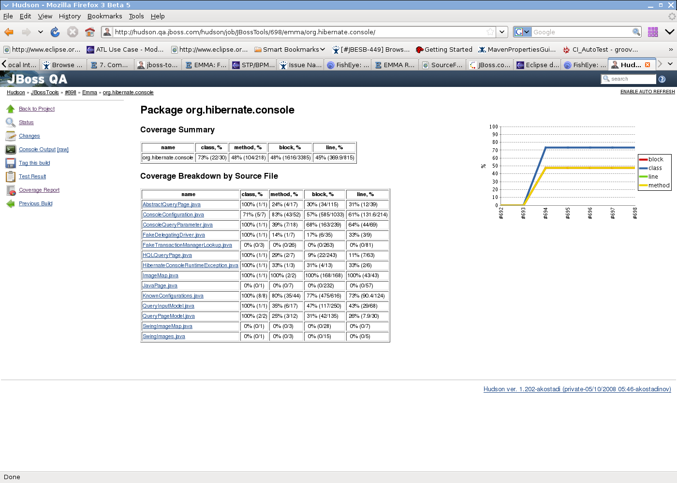The width and height of the screenshot is (677, 483).
Task: Expand the hidden toolbar items arrow
Action: click(670, 32)
